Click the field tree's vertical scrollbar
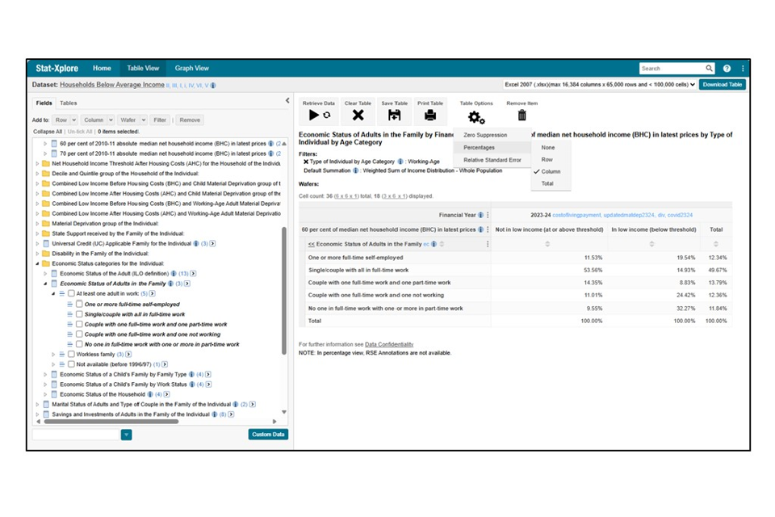Screen dimensions: 775x517 (x=283, y=291)
